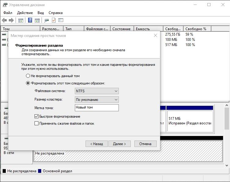The image size is (230, 182).
Task: Open the NTFS file system dropdown
Action: click(97, 91)
